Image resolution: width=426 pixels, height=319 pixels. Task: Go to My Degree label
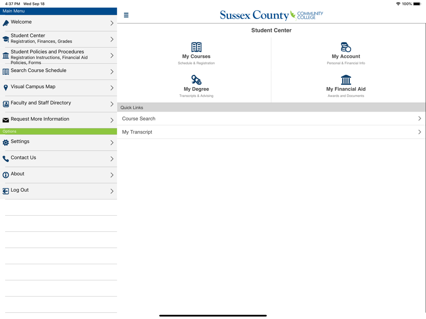click(x=196, y=89)
